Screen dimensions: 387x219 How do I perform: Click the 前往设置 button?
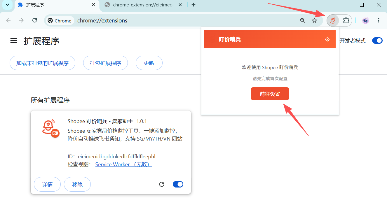(270, 94)
